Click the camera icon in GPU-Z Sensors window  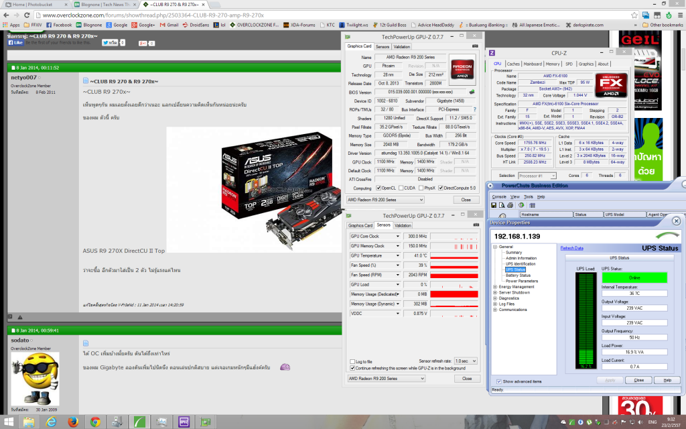pyautogui.click(x=476, y=225)
